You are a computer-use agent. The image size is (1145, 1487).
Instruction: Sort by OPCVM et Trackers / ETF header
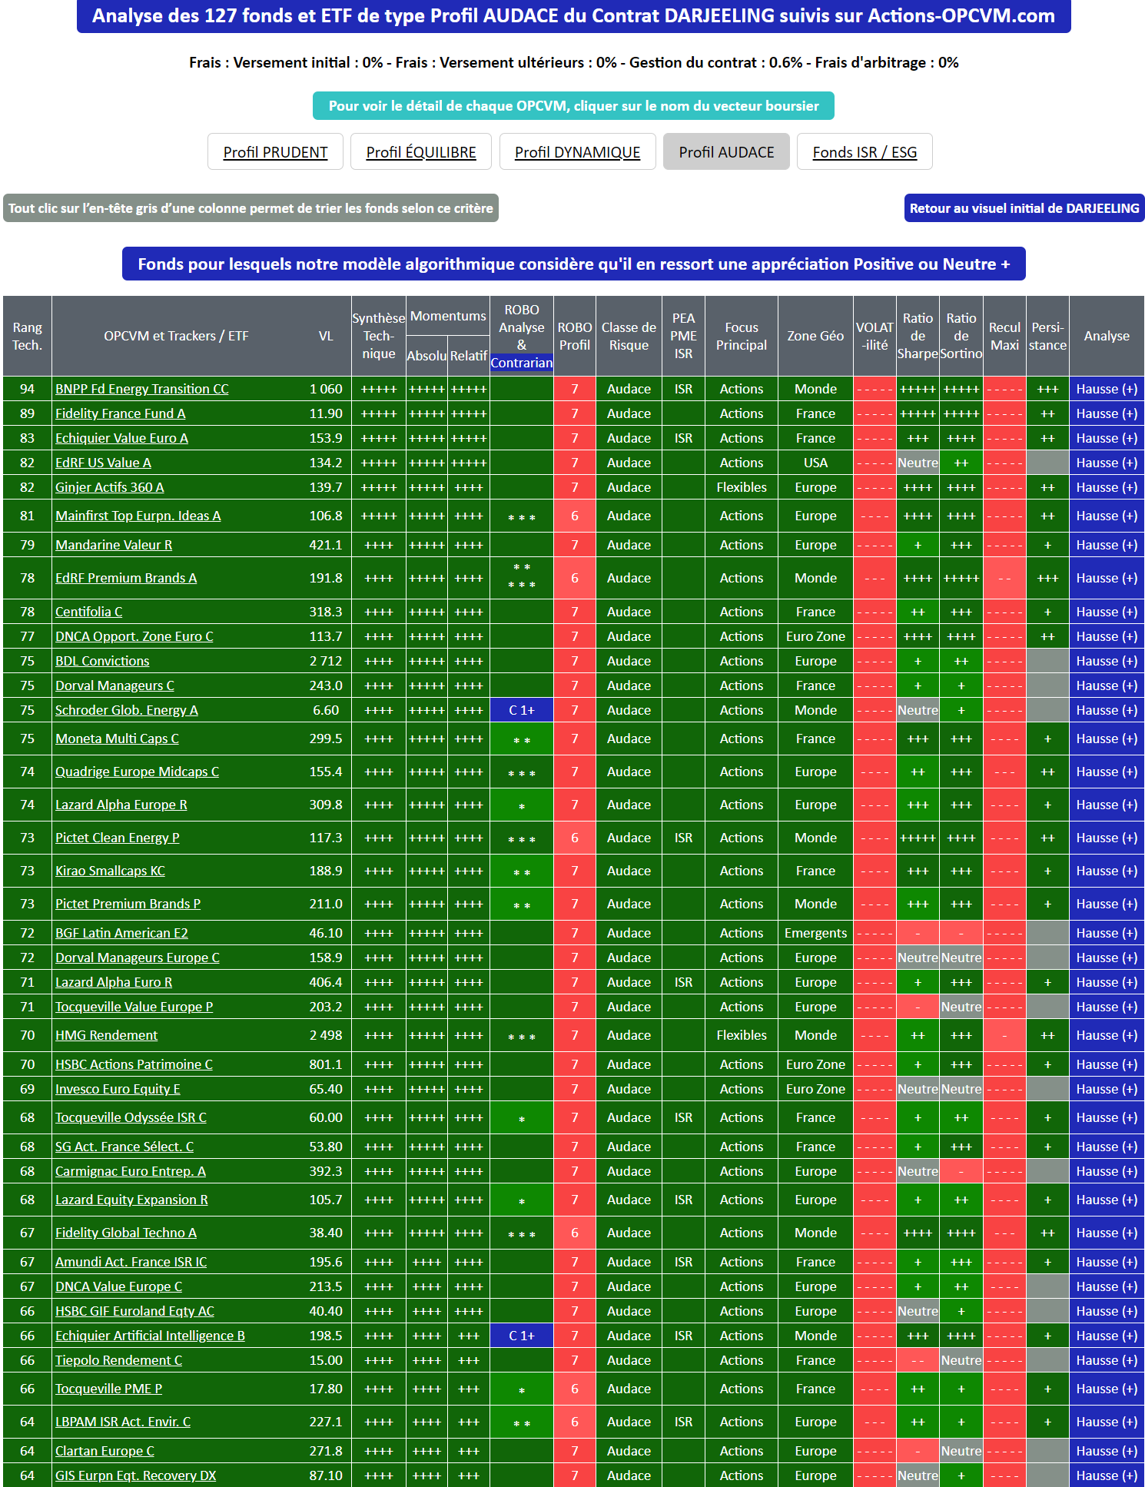(176, 336)
